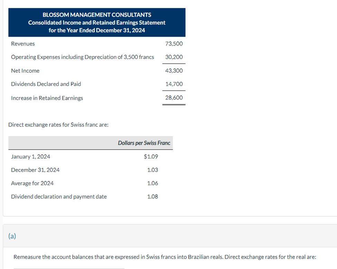337x269 pixels.
Task: Select the Revenues row label
Action: pyautogui.click(x=23, y=44)
